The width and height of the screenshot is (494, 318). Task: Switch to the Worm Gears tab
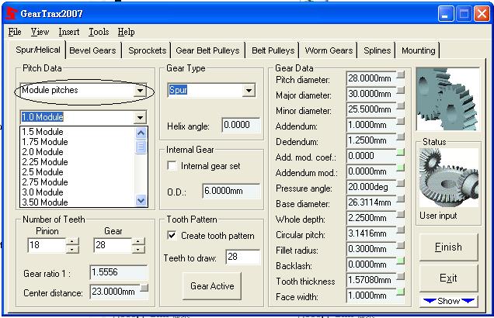[329, 50]
